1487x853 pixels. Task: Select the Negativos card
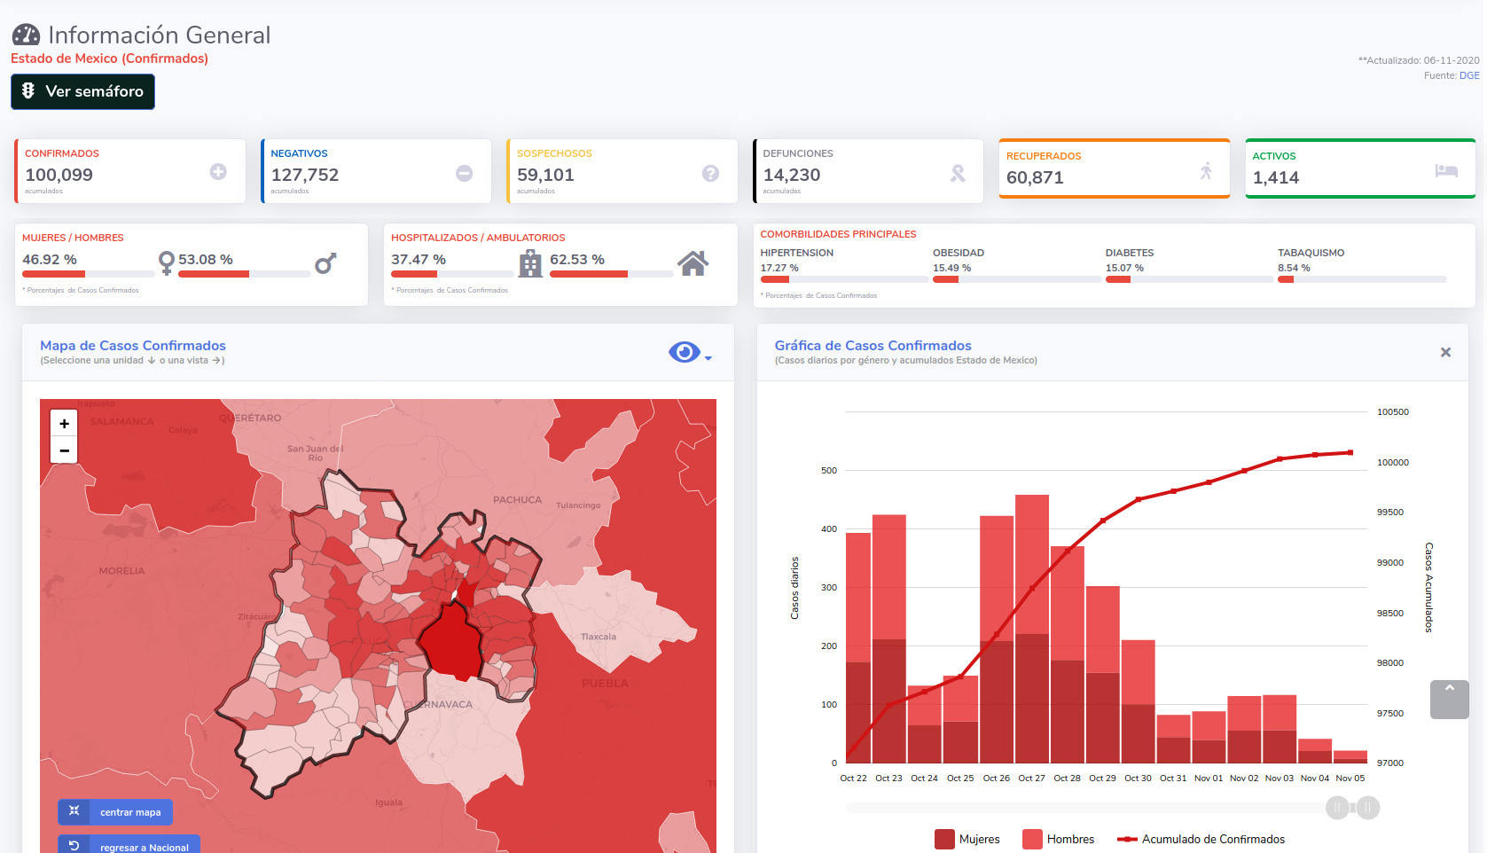pos(376,171)
